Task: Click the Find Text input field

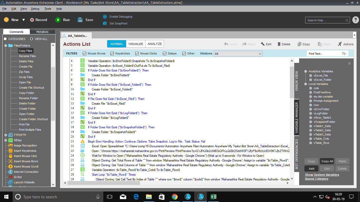Action: point(324,54)
